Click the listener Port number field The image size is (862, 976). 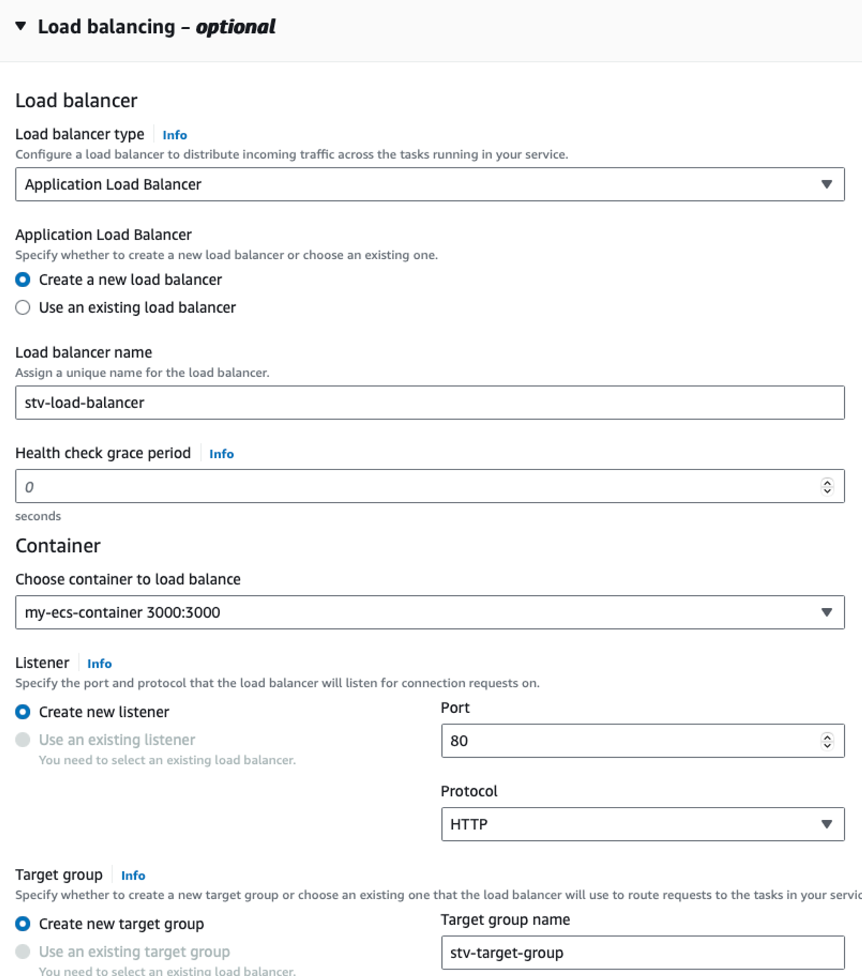coord(631,740)
